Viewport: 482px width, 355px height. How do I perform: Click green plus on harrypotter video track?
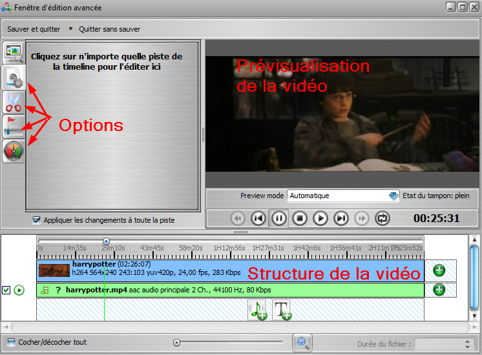coord(439,270)
